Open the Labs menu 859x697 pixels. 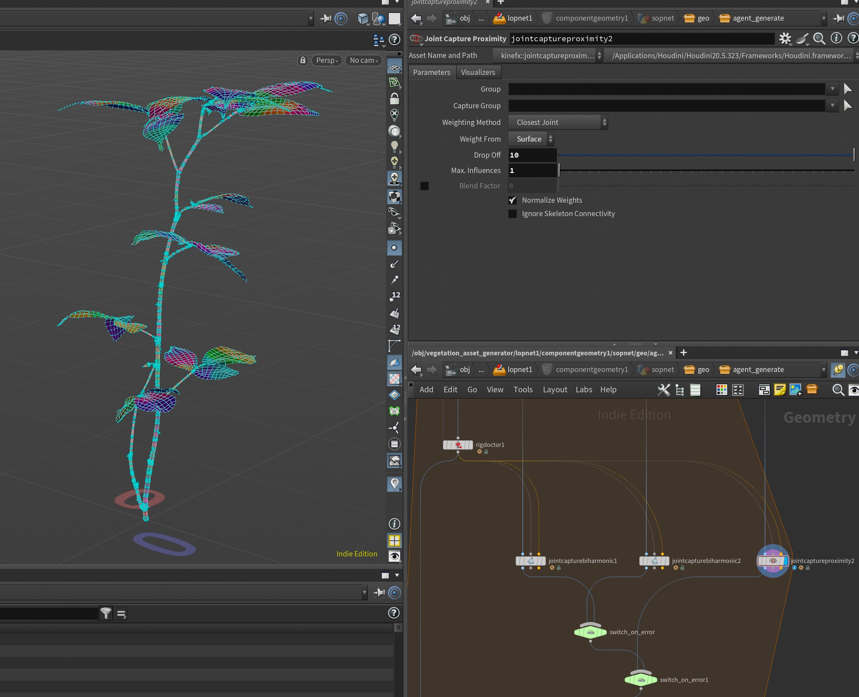[583, 390]
